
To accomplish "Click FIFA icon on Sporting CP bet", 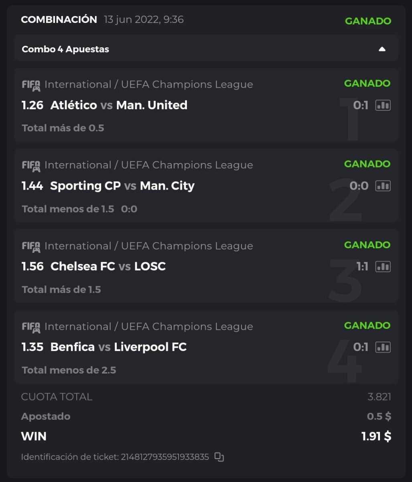I will pos(31,165).
